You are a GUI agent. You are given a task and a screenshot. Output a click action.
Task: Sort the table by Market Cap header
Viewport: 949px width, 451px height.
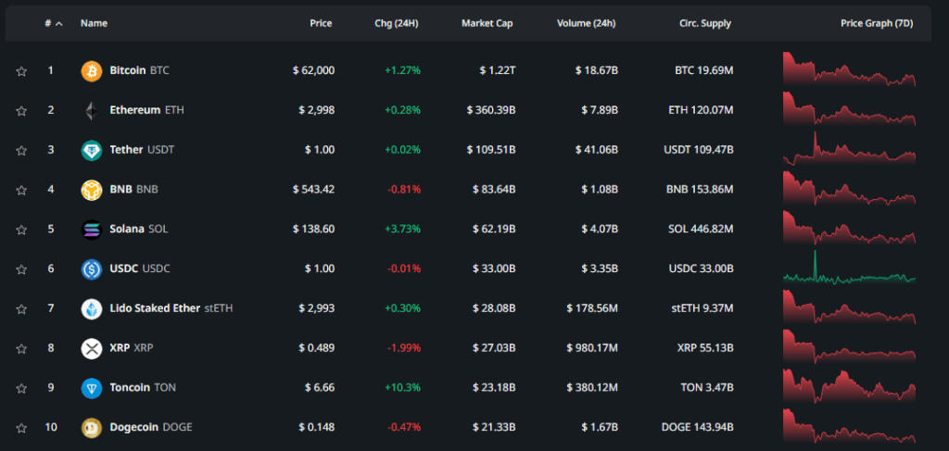coord(487,23)
